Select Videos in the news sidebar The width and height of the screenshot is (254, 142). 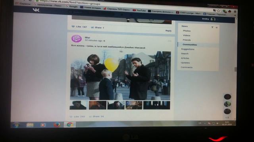point(187,35)
